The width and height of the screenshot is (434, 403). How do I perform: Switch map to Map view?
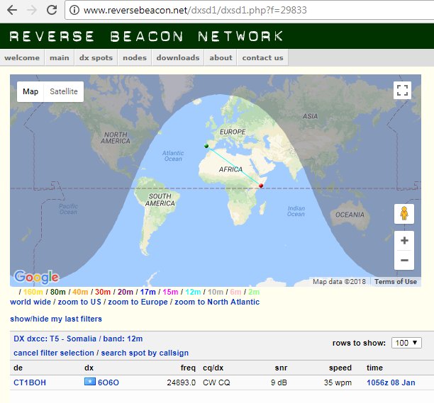pyautogui.click(x=30, y=91)
